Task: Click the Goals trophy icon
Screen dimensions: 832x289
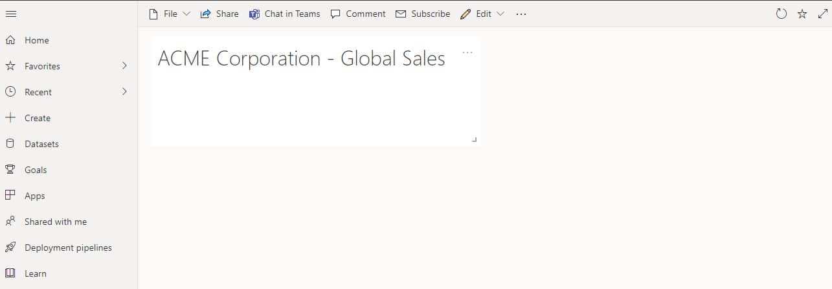Action: 10,170
